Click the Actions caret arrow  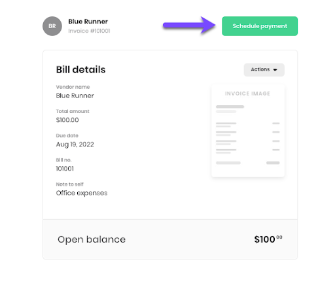275,70
